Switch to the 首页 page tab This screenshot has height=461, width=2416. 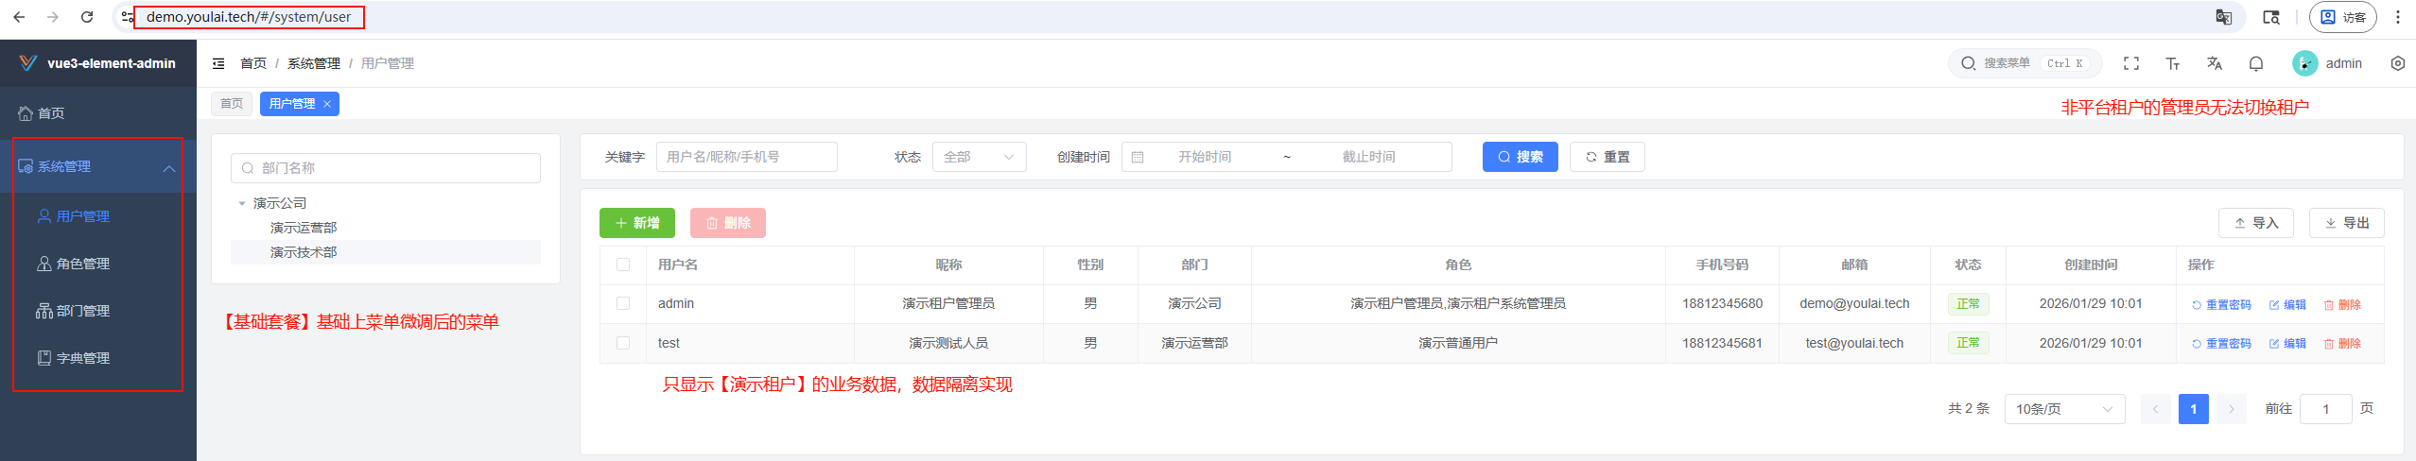[232, 104]
